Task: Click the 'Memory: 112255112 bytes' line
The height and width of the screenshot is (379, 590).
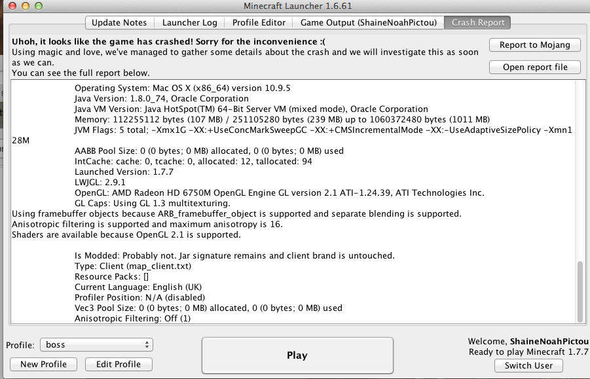Action: tap(282, 120)
